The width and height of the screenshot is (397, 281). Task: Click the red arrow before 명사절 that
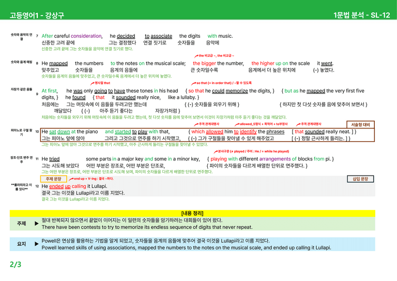coord(93,83)
